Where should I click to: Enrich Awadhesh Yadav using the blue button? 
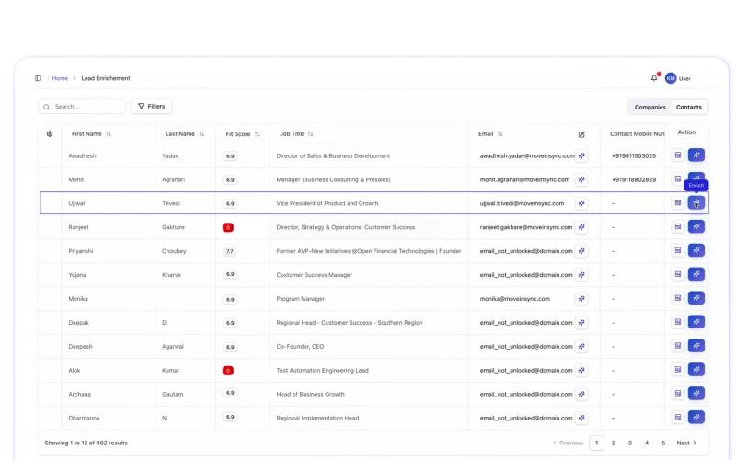tap(696, 155)
